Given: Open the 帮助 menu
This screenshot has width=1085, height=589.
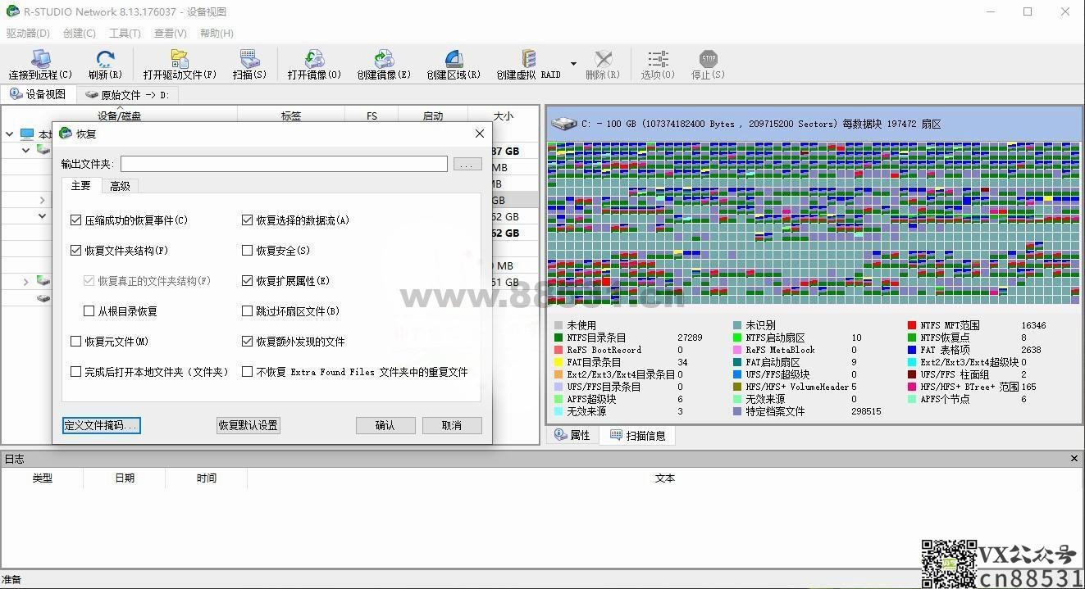Looking at the screenshot, I should (217, 34).
